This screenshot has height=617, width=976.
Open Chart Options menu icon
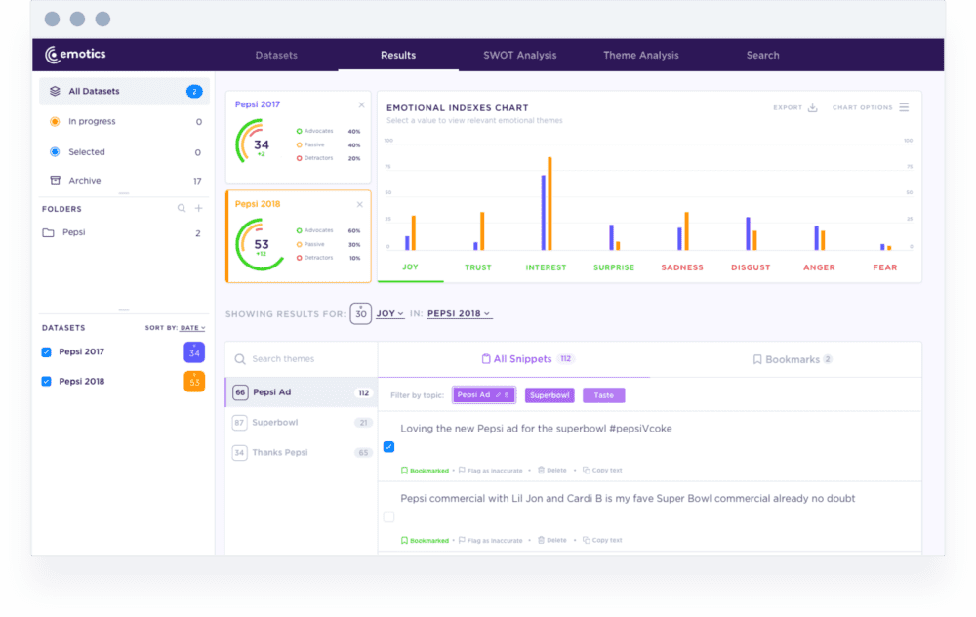[x=904, y=107]
